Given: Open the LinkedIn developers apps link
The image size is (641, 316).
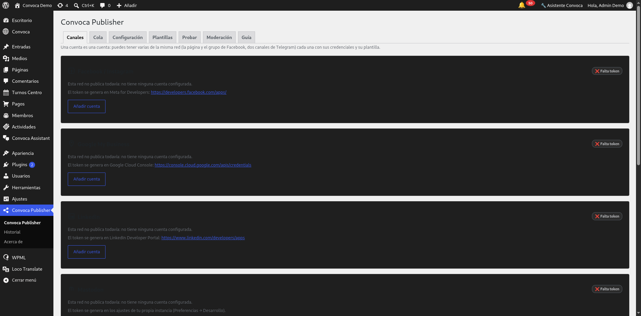Looking at the screenshot, I should (x=203, y=238).
